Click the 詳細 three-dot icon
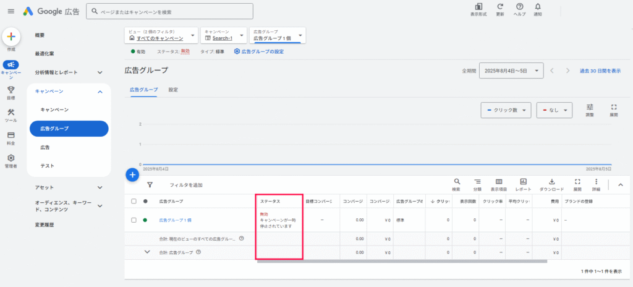Screen dimensions: 633x287 (596, 181)
